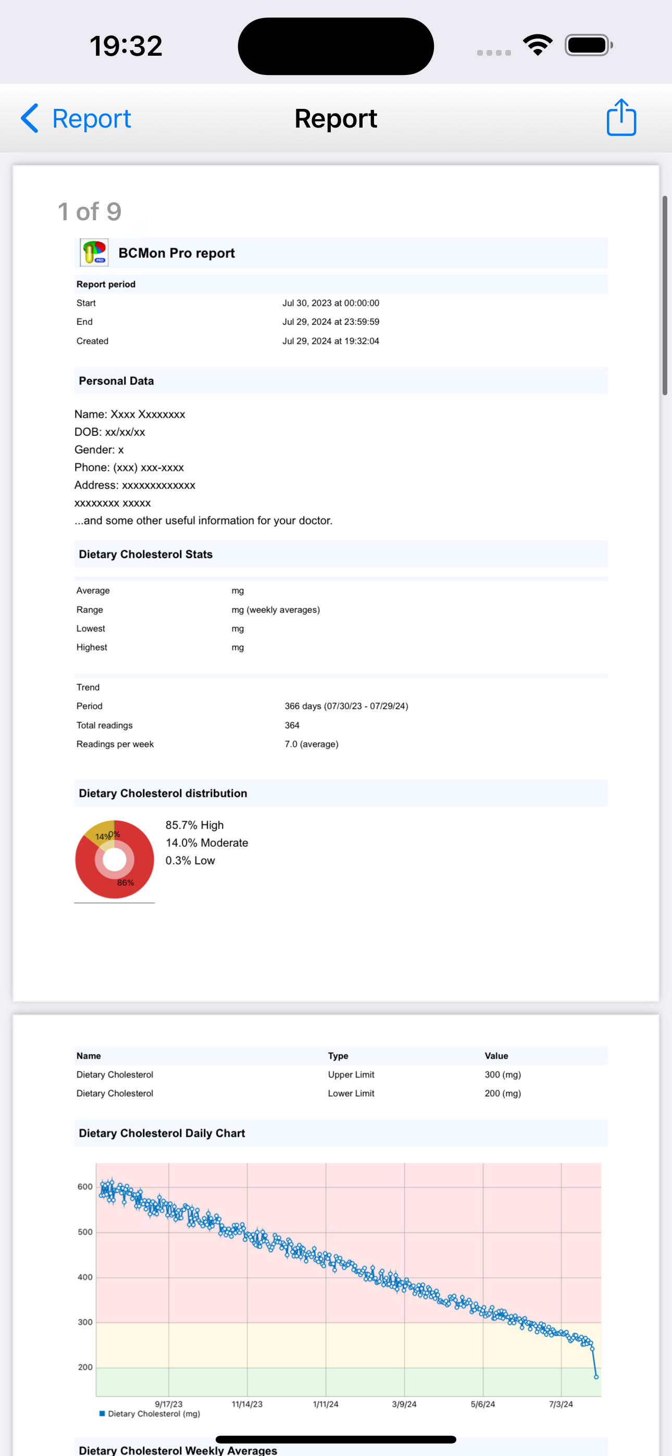Tap the battery status icon

[589, 45]
